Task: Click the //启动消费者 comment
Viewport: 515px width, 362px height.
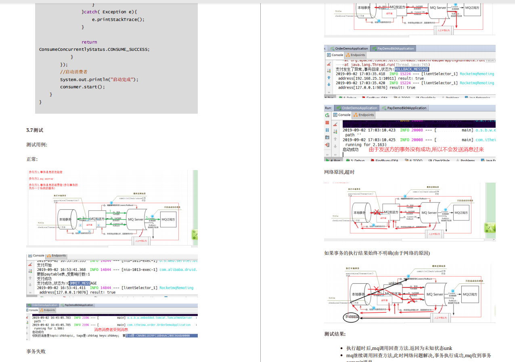Action: click(74, 72)
